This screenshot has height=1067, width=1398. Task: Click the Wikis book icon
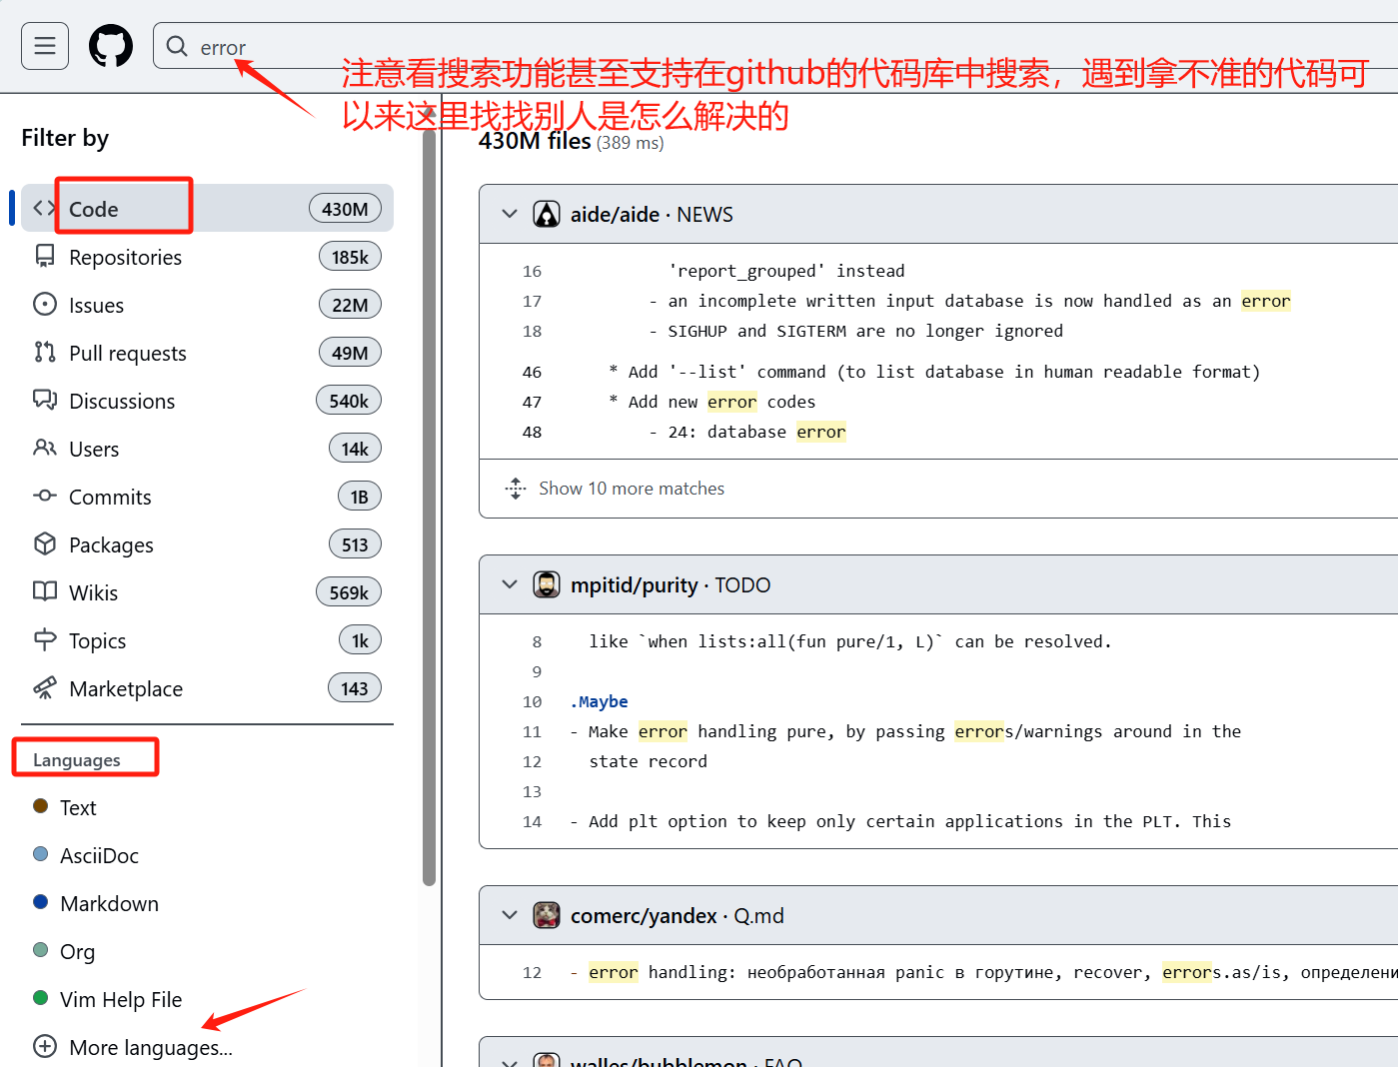[45, 591]
